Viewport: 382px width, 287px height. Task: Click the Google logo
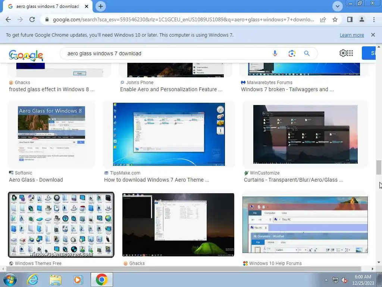(x=26, y=55)
